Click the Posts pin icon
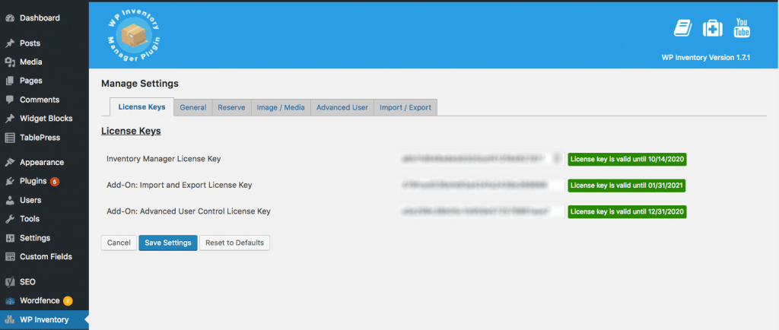The height and width of the screenshot is (330, 779). point(9,43)
